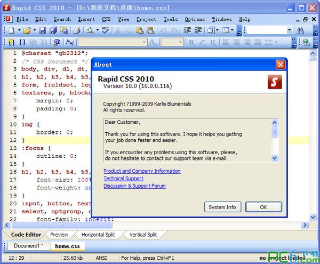
Task: Toggle Bold formatting button
Action: click(x=191, y=42)
